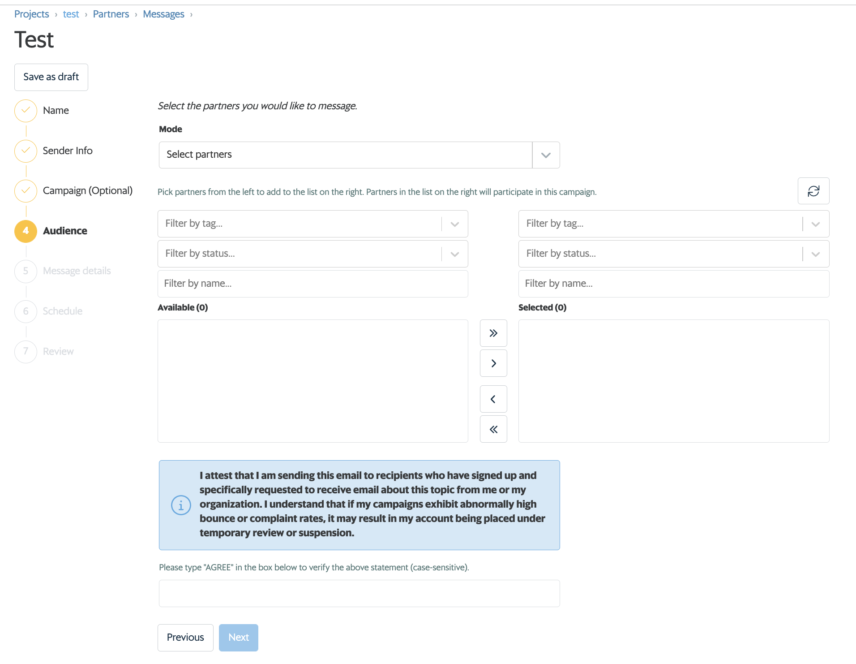This screenshot has height=664, width=856.
Task: Click the AGREE verification text box
Action: point(360,594)
